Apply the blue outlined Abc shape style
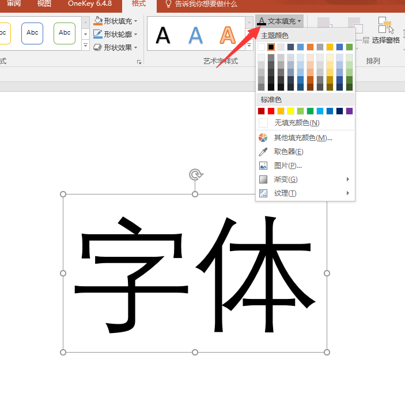 [x=32, y=33]
